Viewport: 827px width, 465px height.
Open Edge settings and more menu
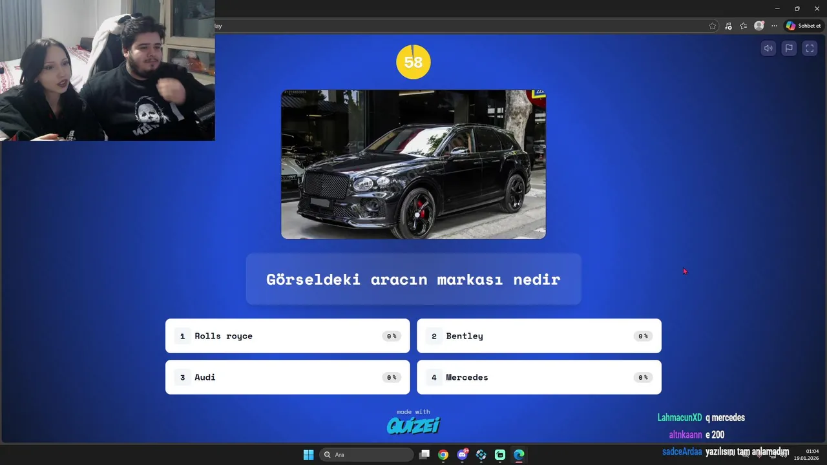pos(775,26)
